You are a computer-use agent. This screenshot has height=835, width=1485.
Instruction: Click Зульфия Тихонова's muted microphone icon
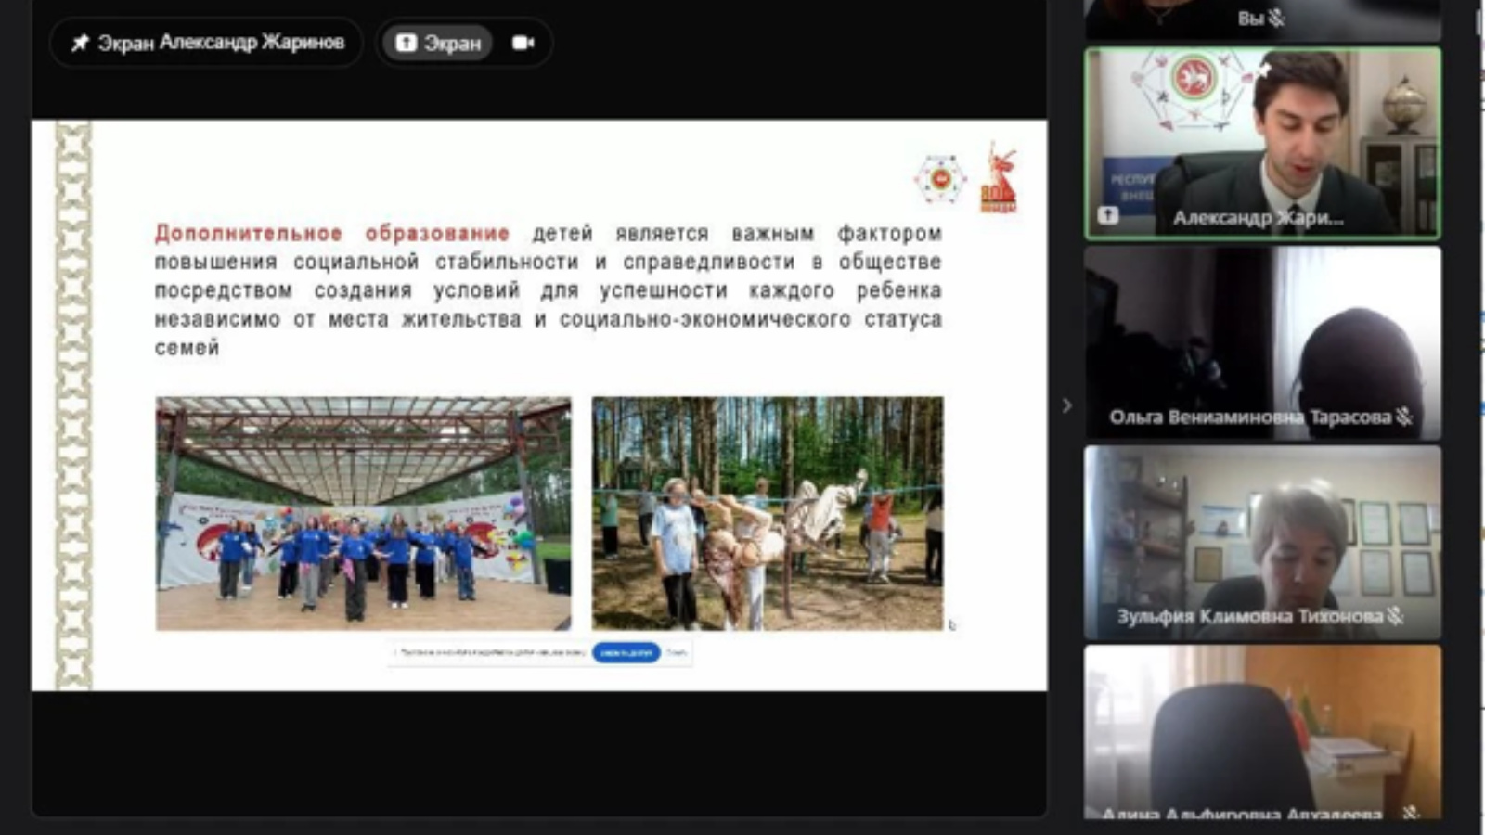(x=1395, y=615)
